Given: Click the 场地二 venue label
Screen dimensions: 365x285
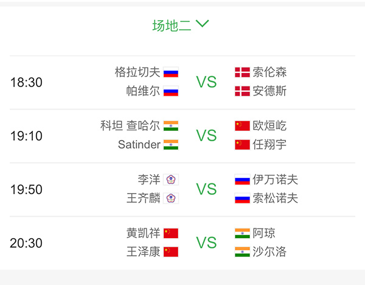Looking at the screenshot, I should tap(172, 26).
